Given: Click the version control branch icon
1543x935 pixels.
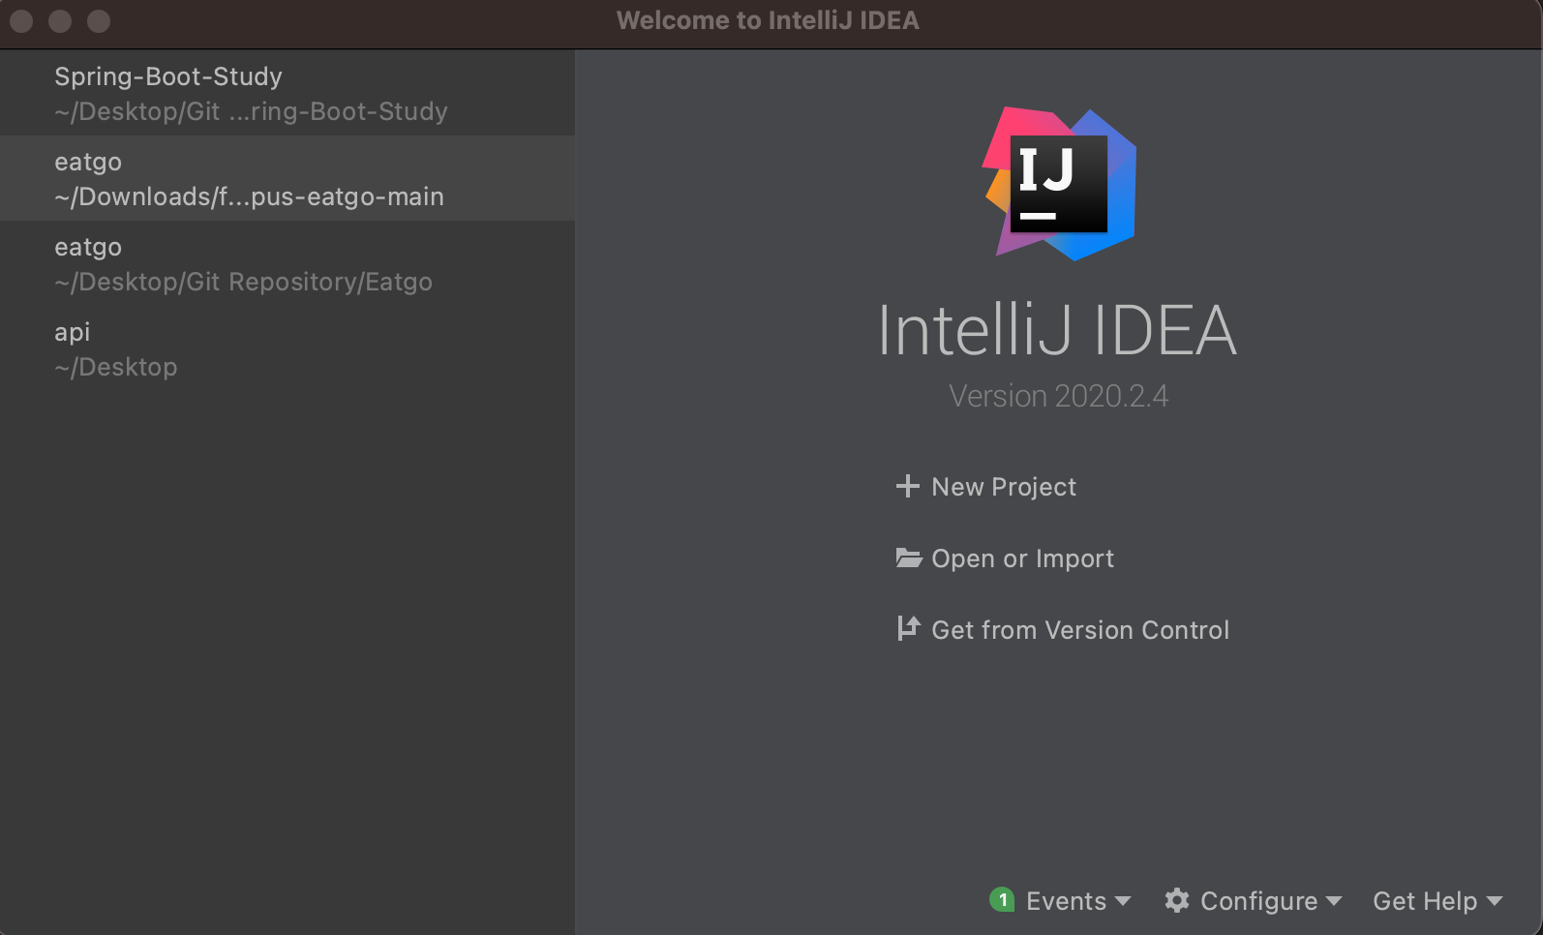Looking at the screenshot, I should (908, 628).
